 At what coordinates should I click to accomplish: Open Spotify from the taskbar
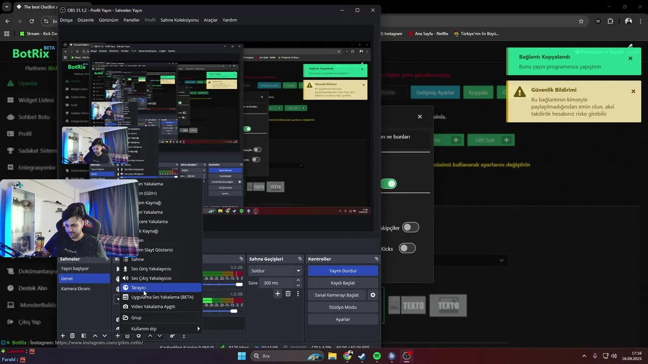[377, 356]
